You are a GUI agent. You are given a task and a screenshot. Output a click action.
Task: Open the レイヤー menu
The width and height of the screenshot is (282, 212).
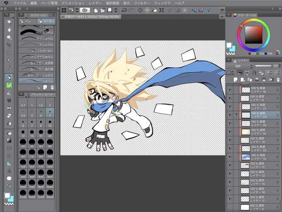[x=95, y=3]
